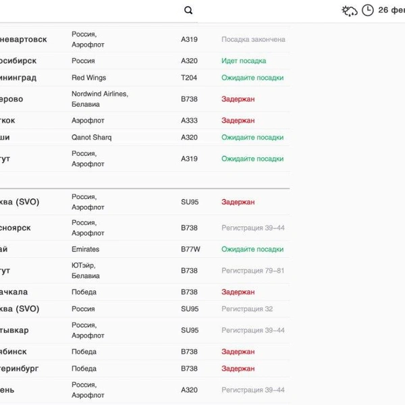Screen dimensions: 405x405
Task: Click the weather cloud icon
Action: (350, 10)
